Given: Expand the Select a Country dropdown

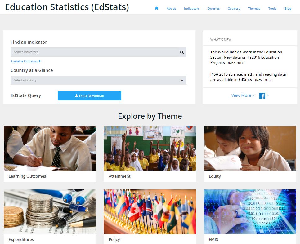Looking at the screenshot, I should click(98, 80).
